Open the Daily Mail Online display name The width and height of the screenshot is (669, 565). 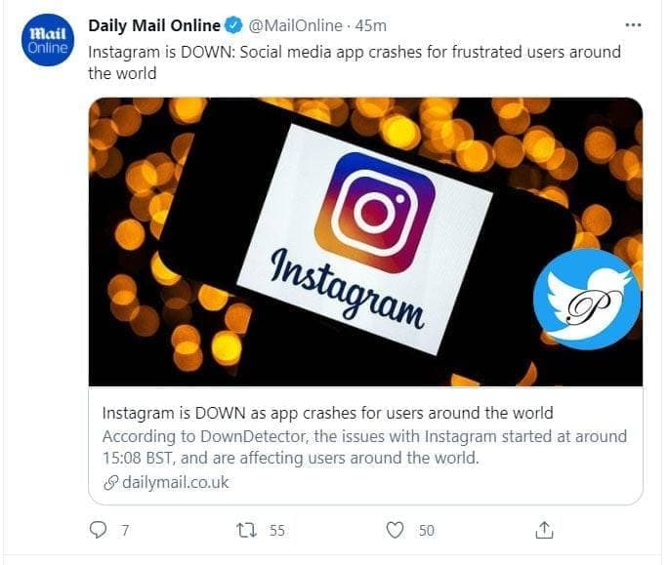coord(154,26)
